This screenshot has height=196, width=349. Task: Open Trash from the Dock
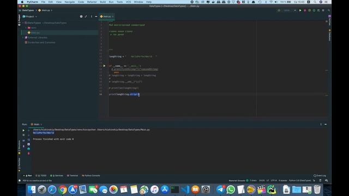click(x=317, y=189)
